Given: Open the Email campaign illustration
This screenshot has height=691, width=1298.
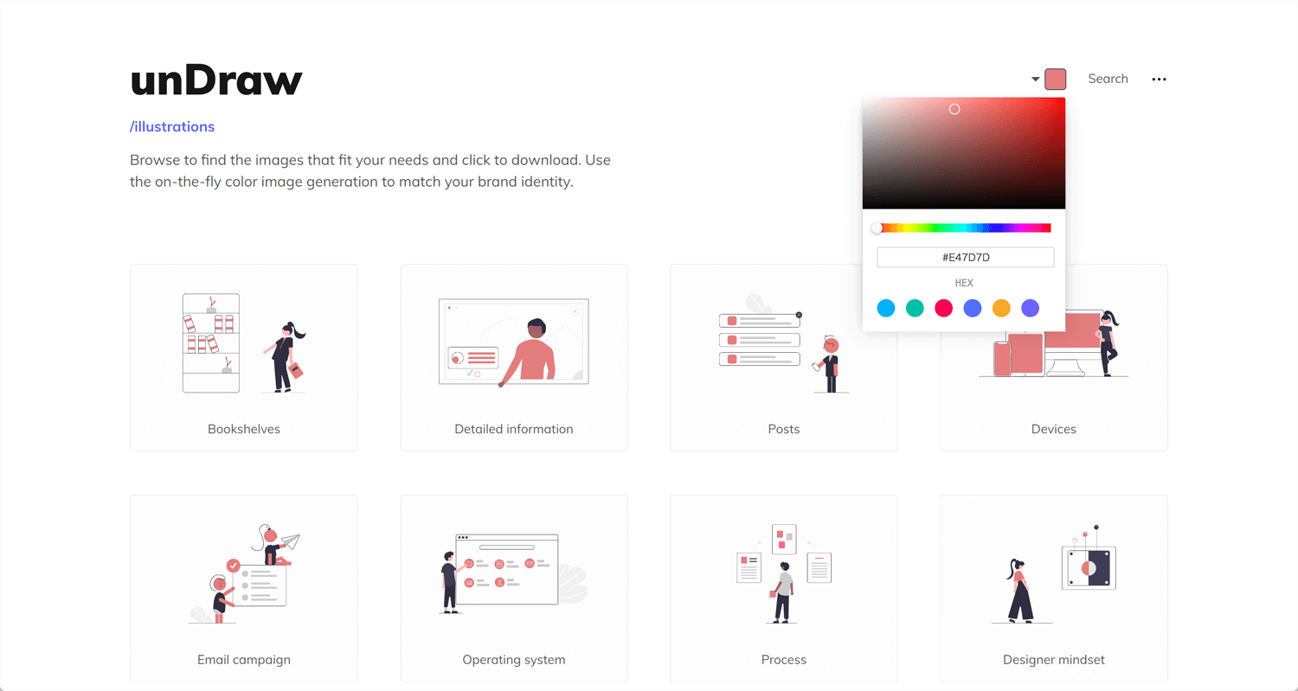Looking at the screenshot, I should click(x=243, y=588).
